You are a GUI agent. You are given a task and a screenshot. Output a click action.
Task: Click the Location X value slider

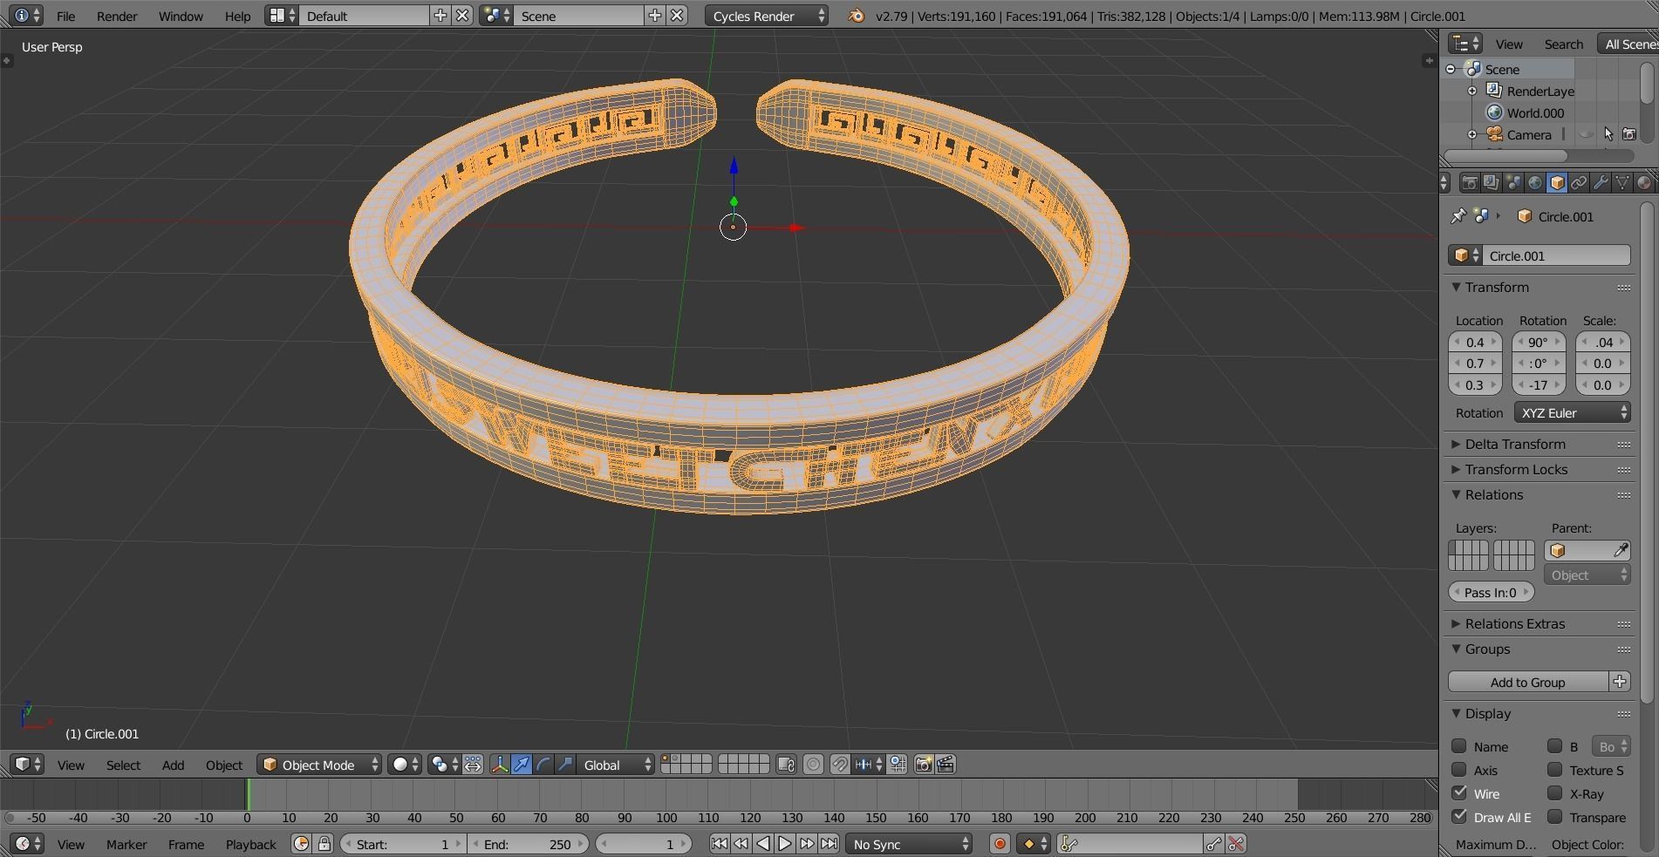tap(1475, 342)
